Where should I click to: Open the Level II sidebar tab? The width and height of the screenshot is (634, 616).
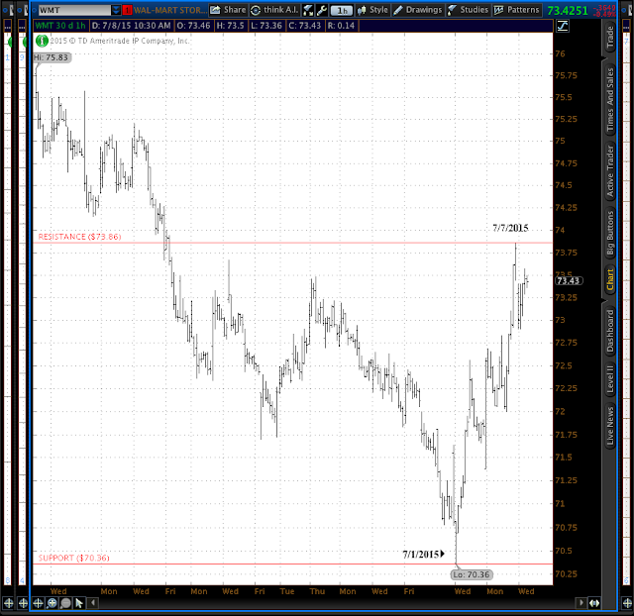610,378
